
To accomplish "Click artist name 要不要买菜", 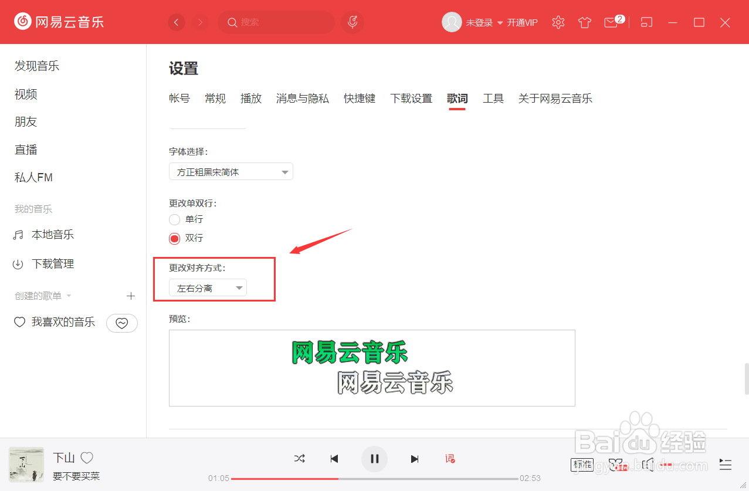I will tap(76, 476).
